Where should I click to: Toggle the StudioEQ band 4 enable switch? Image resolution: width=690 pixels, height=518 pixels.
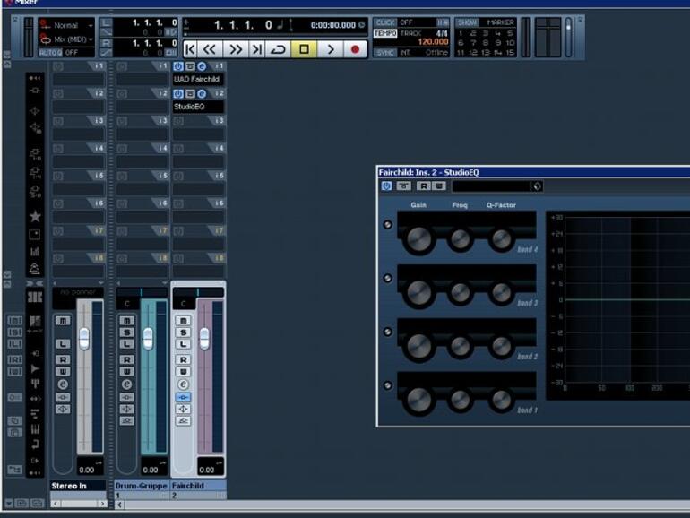pos(387,224)
